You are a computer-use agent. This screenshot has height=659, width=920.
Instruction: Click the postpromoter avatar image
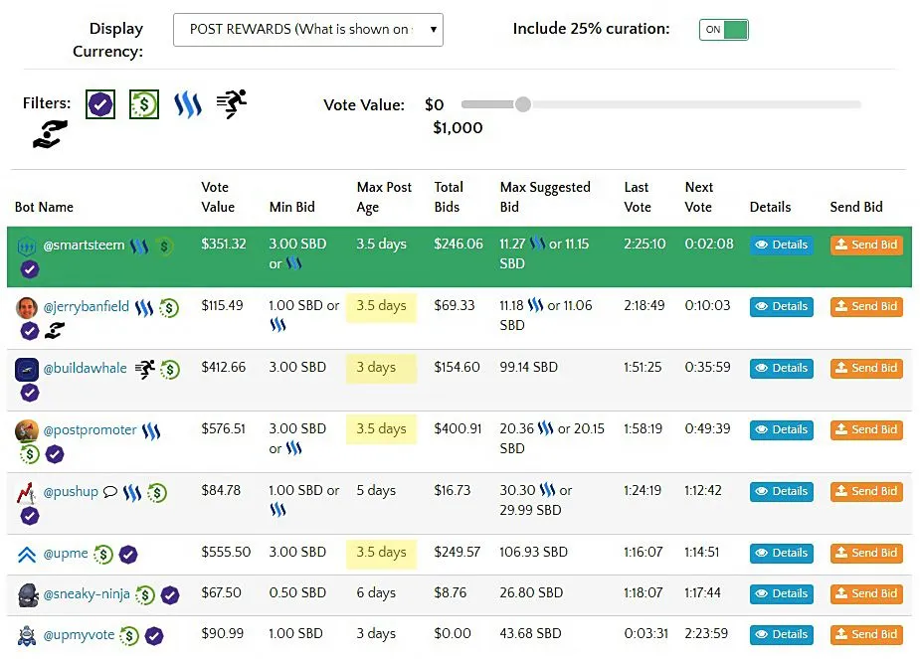tap(27, 431)
